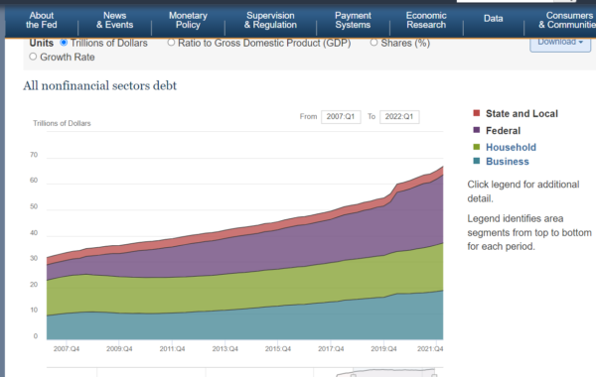Go to the Data menu item
Viewport: 596px width, 377px height.
point(493,19)
